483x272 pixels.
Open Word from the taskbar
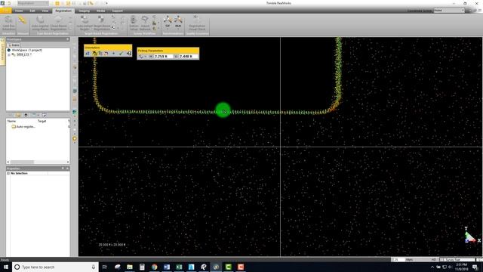coord(167,267)
